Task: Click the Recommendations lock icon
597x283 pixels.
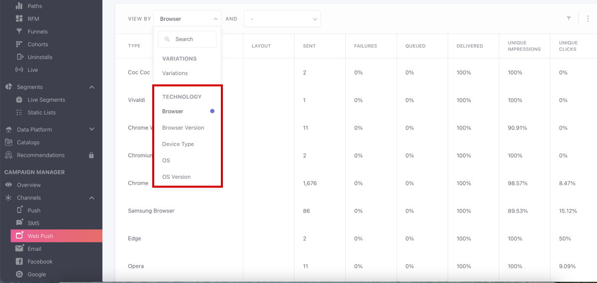Action: 91,155
